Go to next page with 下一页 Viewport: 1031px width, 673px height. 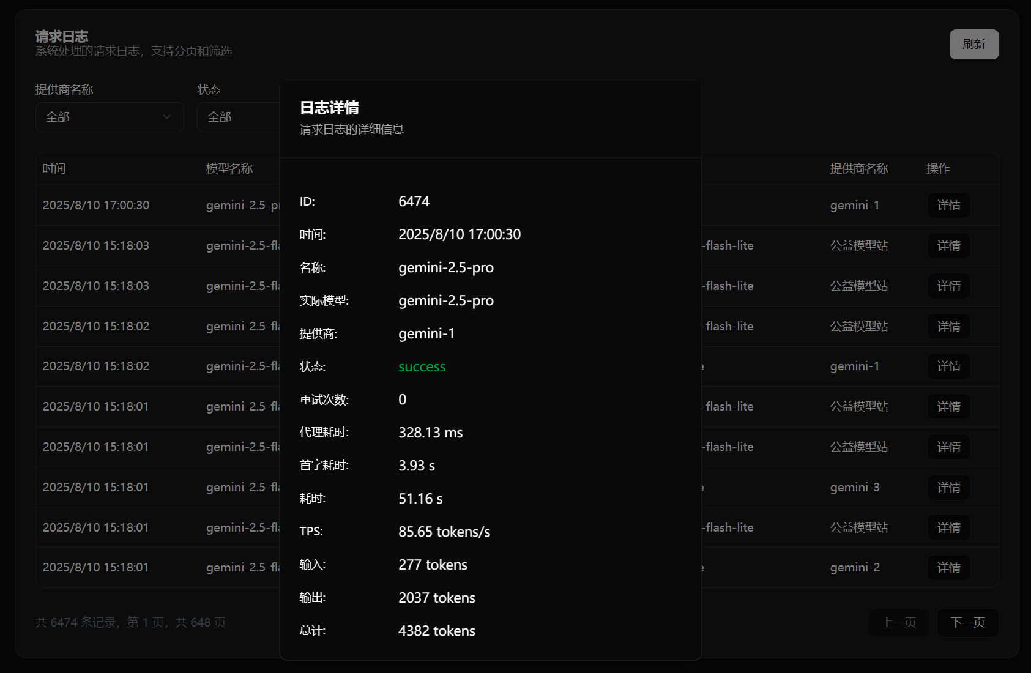point(967,623)
